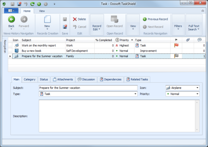The width and height of the screenshot is (208, 147).
Task: Click the Priority column header
Action: pyautogui.click(x=124, y=40)
